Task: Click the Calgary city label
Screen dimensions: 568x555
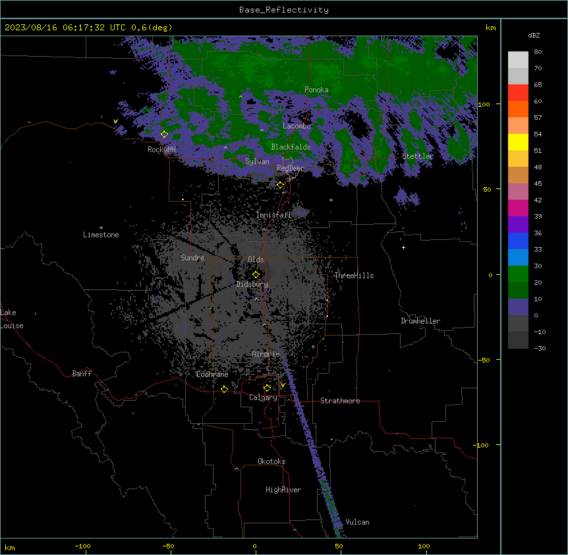Action: (x=263, y=397)
